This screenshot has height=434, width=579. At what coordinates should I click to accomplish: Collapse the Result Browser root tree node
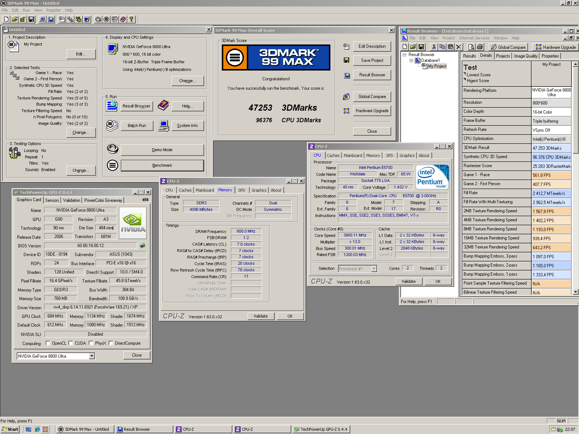click(405, 55)
